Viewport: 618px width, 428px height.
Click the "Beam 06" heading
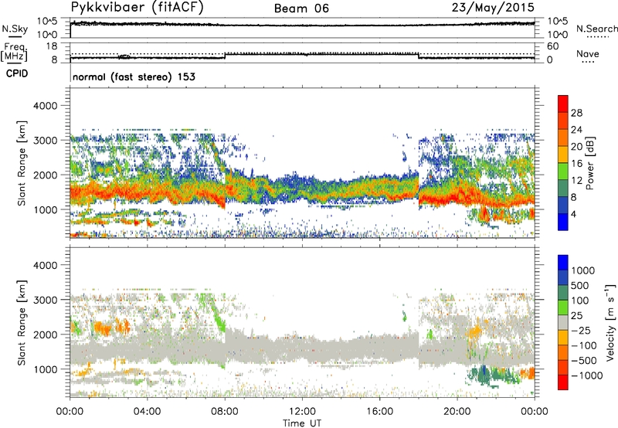click(x=301, y=8)
